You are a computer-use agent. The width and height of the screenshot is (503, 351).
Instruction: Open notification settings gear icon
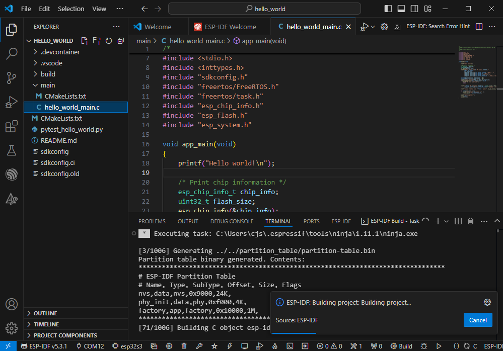point(487,302)
